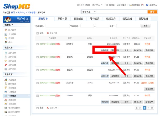Click the 收藏夹 favorites icon in top bar
Viewport: 160px width, 116px height.
click(118, 5)
